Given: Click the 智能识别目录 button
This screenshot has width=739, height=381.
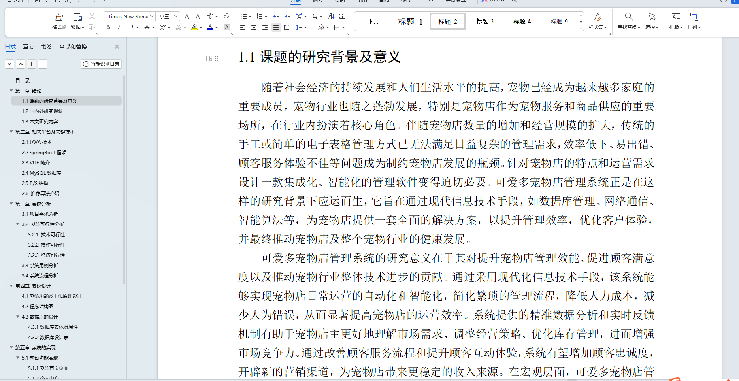Looking at the screenshot, I should [102, 64].
